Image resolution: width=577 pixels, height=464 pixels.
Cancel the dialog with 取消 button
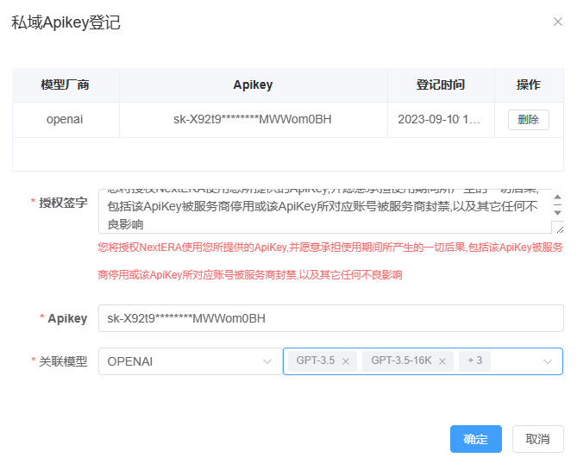(537, 439)
